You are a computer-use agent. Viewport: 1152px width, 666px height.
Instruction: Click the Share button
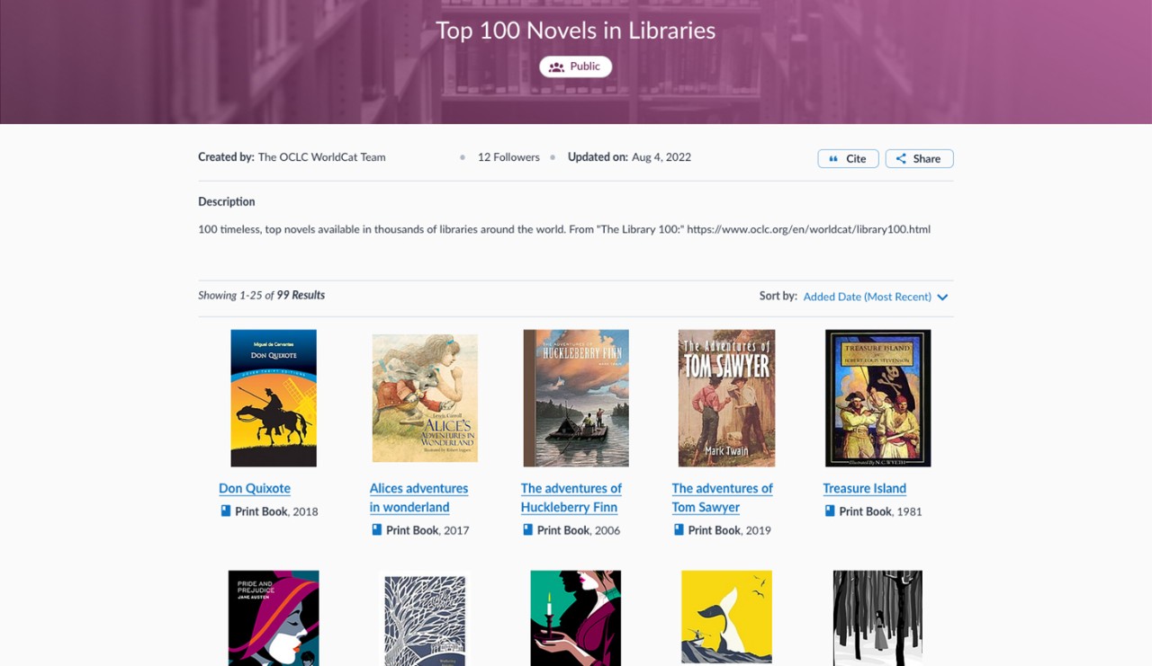[919, 158]
